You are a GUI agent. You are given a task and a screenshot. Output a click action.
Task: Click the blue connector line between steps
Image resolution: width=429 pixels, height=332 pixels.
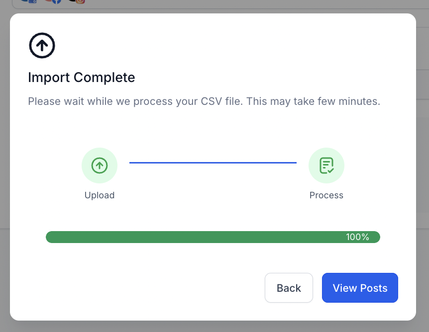213,163
